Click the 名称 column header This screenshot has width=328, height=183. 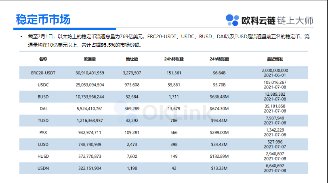click(43, 59)
